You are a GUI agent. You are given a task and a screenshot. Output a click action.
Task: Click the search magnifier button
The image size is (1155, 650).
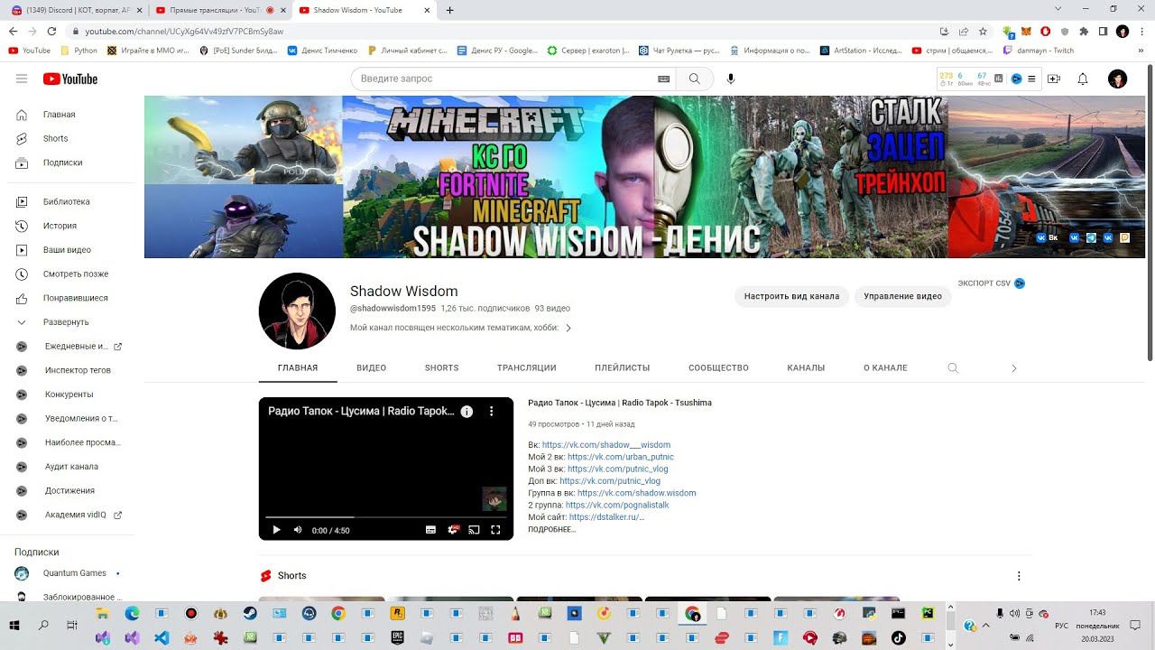[x=694, y=79]
